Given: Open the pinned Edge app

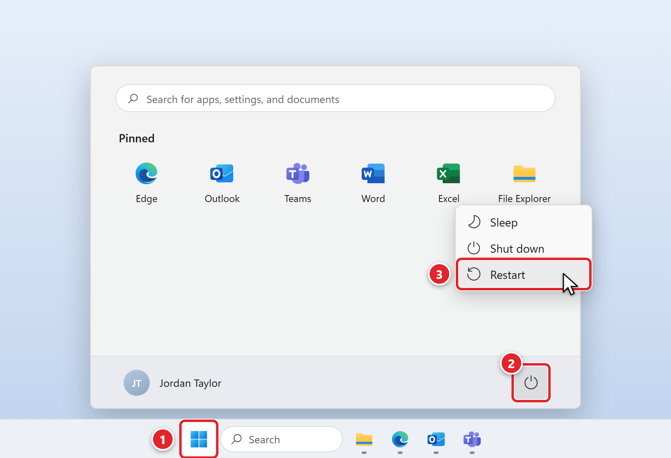Looking at the screenshot, I should pyautogui.click(x=146, y=182).
